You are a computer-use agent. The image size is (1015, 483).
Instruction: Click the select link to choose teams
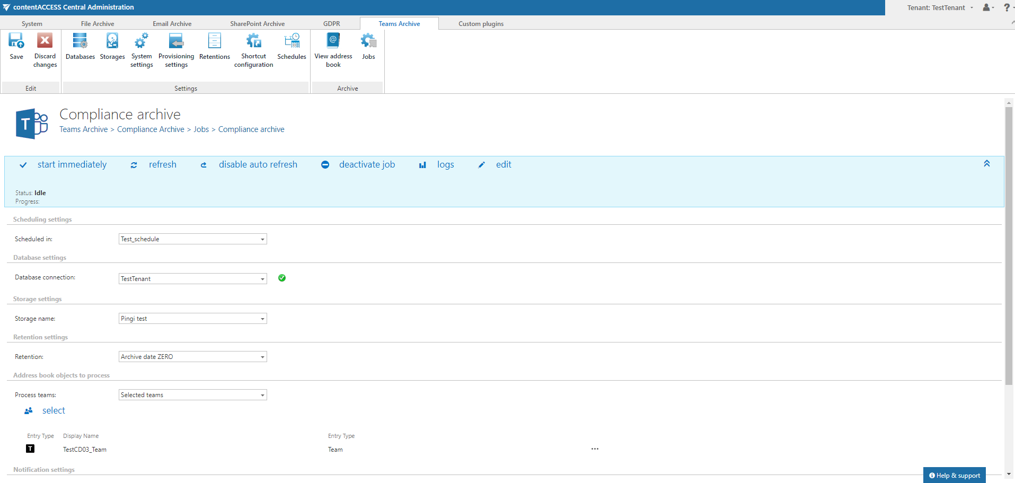point(53,410)
